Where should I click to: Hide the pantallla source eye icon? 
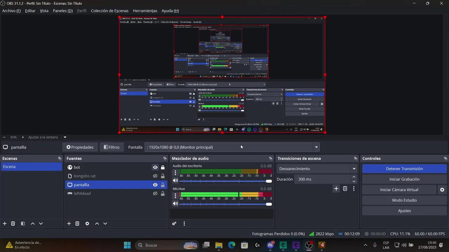(x=155, y=185)
